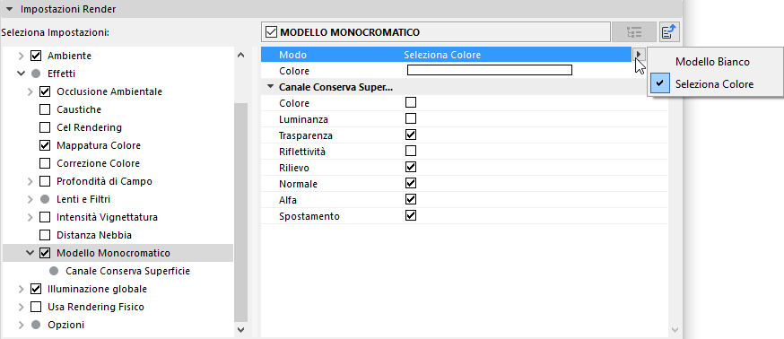The image size is (784, 339).
Task: Enable the Usa Rendering Fisico checkbox
Action: [x=36, y=307]
